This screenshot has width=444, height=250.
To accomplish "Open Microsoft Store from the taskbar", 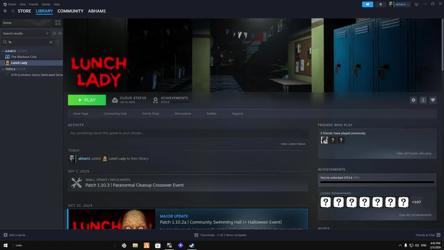I will (x=158, y=245).
